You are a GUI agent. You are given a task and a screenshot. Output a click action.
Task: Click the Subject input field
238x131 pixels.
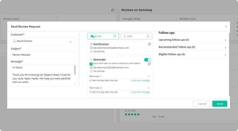point(43,55)
